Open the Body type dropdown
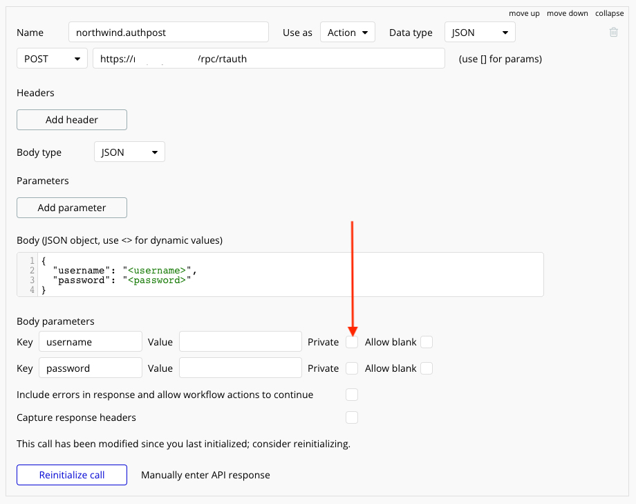The height and width of the screenshot is (504, 636). (129, 152)
